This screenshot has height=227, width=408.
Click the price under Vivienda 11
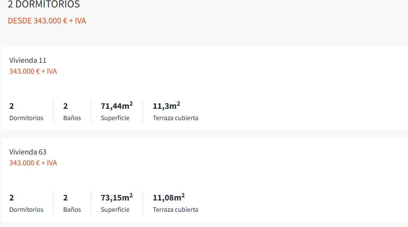[33, 71]
